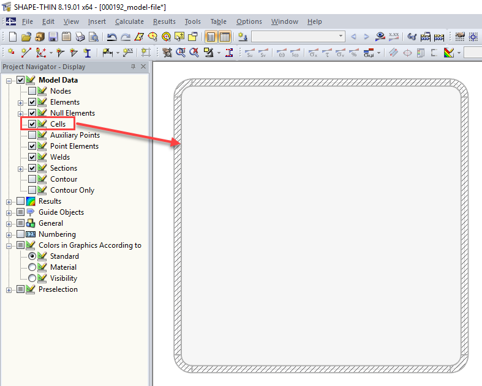Uncheck the Welds checkbox
Image resolution: width=482 pixels, height=386 pixels.
click(32, 157)
